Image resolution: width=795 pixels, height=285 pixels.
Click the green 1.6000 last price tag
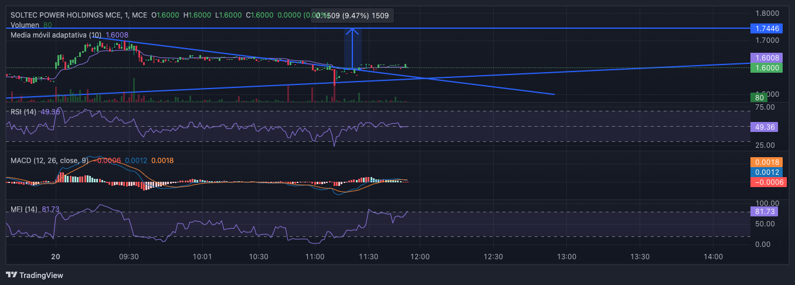(x=767, y=68)
